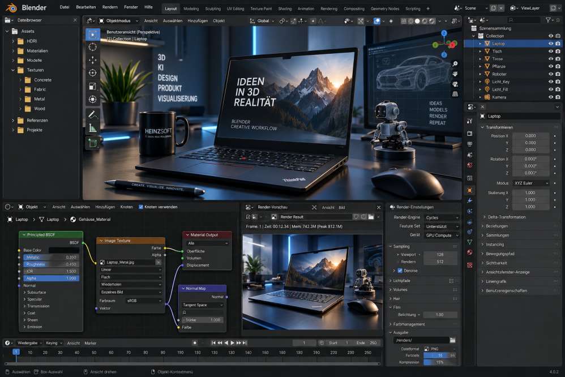Click the Keying button in timeline
Screen dimensions: 565x377
click(54, 343)
